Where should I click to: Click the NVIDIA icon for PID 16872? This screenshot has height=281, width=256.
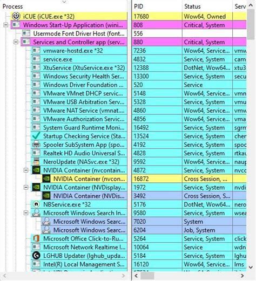(x=46, y=179)
